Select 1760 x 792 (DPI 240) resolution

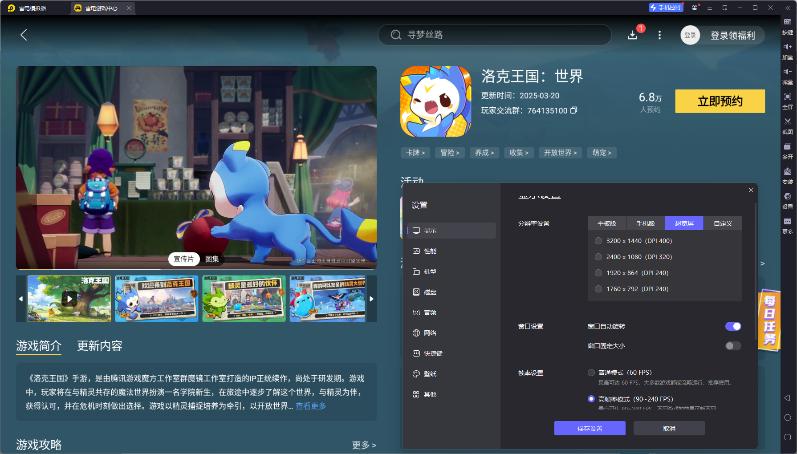598,289
